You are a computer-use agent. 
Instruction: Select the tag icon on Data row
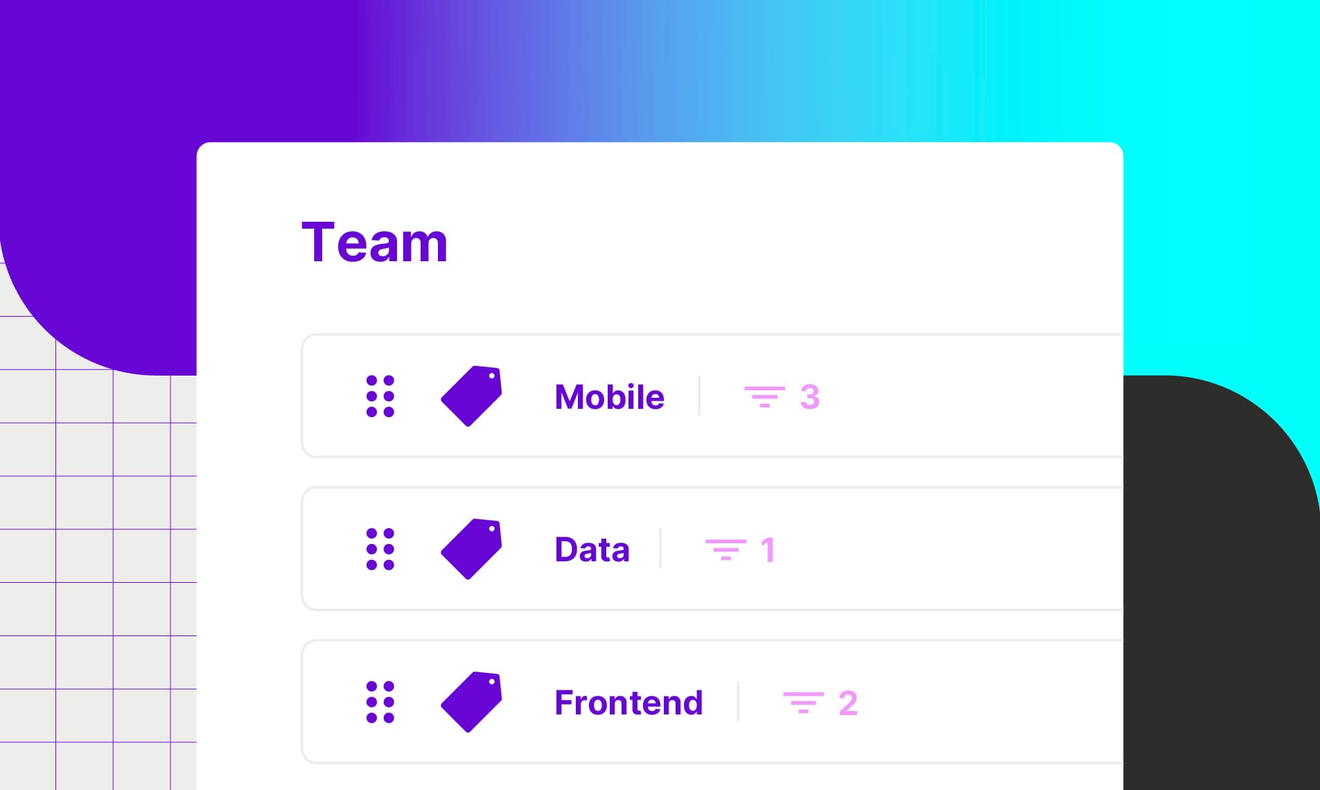[x=472, y=549]
